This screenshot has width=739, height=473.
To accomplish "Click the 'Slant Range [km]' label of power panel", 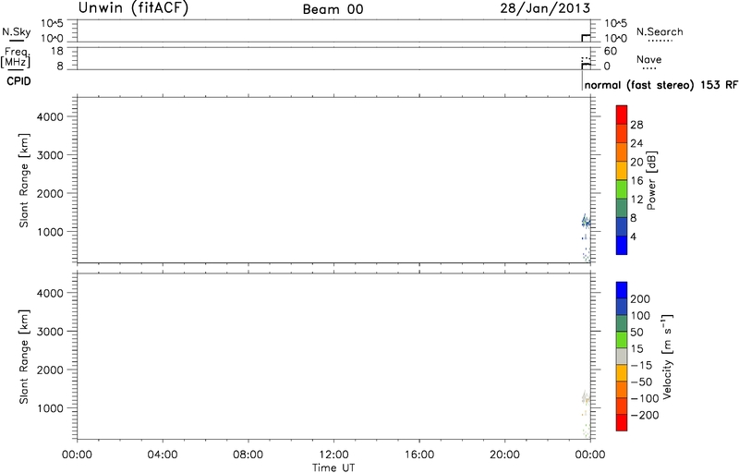I will click(x=24, y=180).
